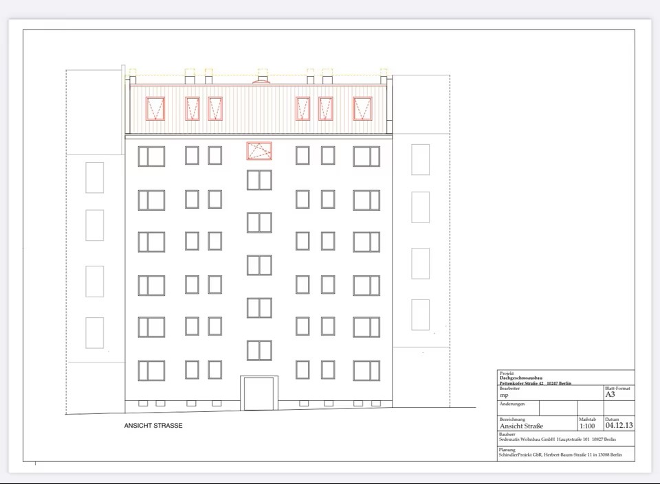This screenshot has width=660, height=484.
Task: Select the Bezeichnung Ansicht Straße title block text
Action: coord(521,426)
